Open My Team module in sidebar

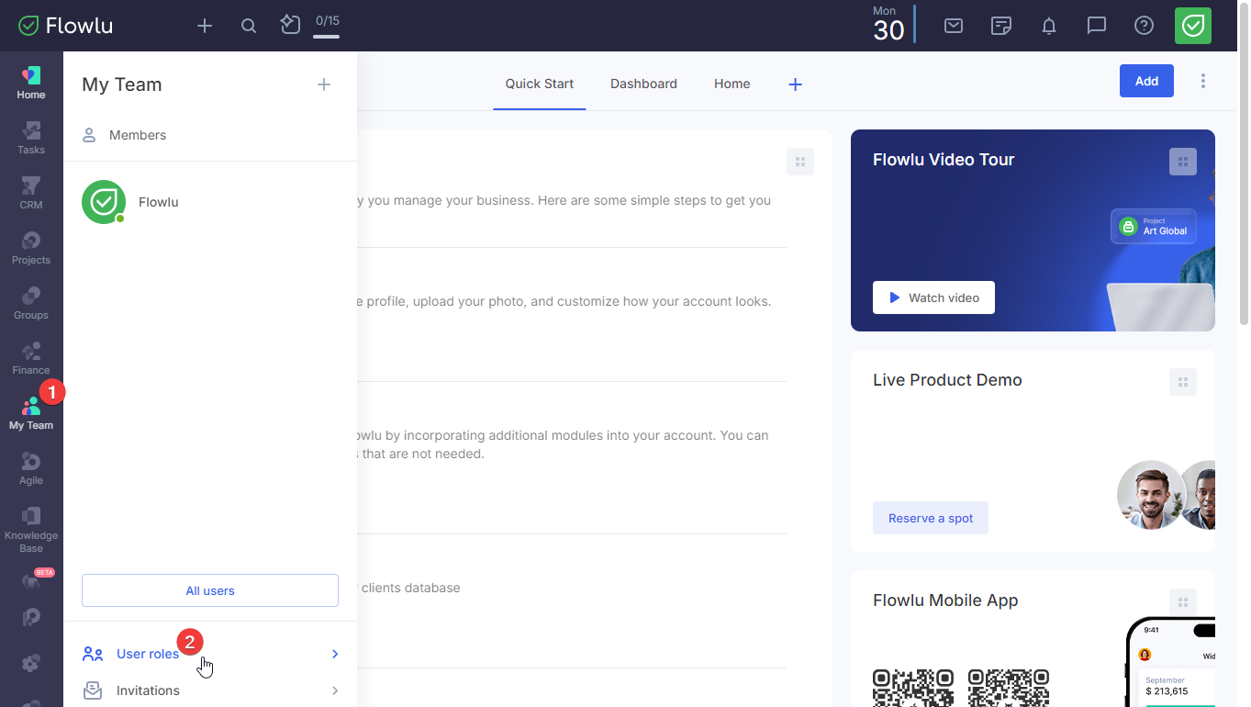point(31,413)
